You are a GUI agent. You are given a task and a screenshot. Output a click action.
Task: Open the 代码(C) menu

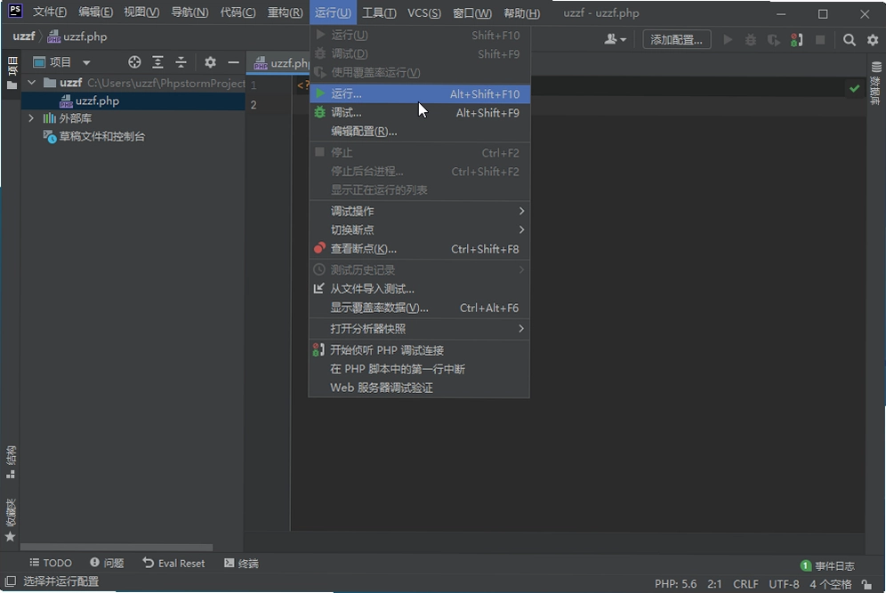[x=238, y=12]
